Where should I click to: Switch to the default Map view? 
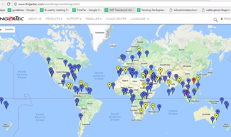(1, 29)
